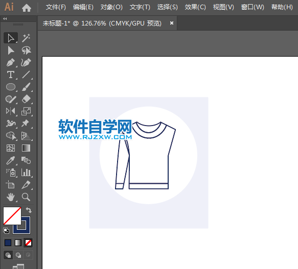Select the Symbol Sprayer tool
This screenshot has height=269, width=298.
point(11,173)
